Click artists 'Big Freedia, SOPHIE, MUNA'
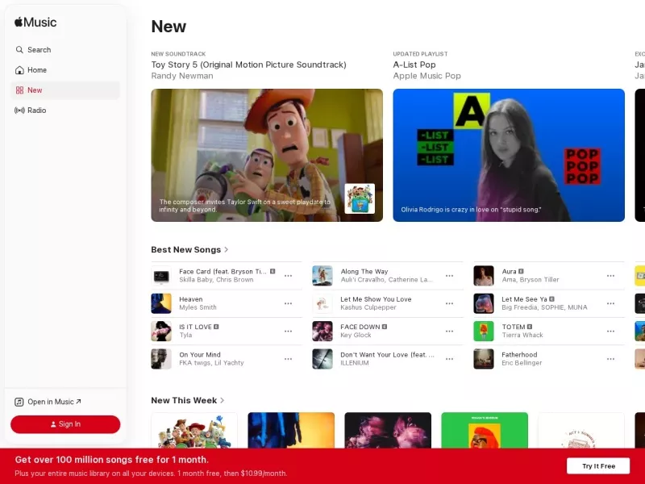This screenshot has height=484, width=645. pyautogui.click(x=545, y=307)
